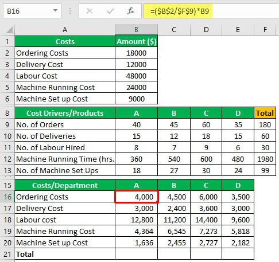Select column D header
This screenshot has width=279, height=262.
pyautogui.click(x=206, y=30)
